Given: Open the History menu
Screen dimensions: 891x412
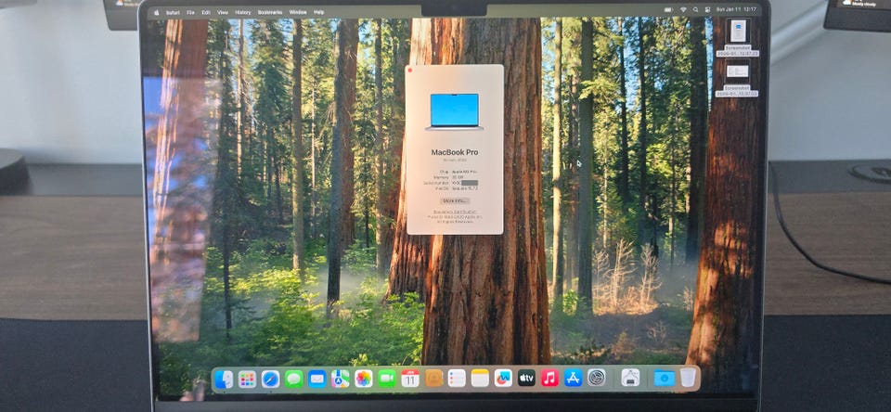Looking at the screenshot, I should (x=242, y=12).
